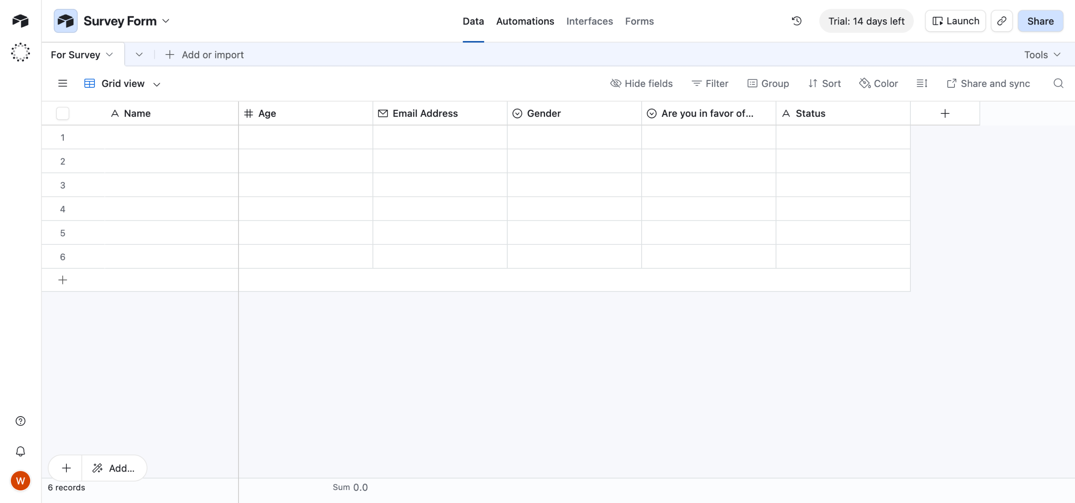Open the Grid view dropdown

coord(123,84)
